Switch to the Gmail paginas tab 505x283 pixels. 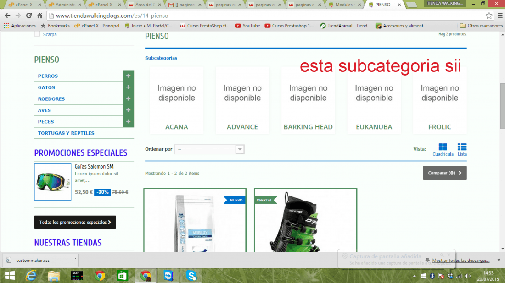pos(184,5)
